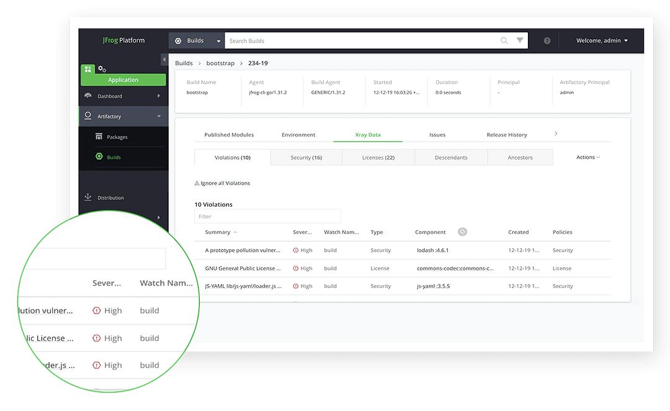The height and width of the screenshot is (411, 670).
Task: Open the advanced search filter icon
Action: pos(520,41)
